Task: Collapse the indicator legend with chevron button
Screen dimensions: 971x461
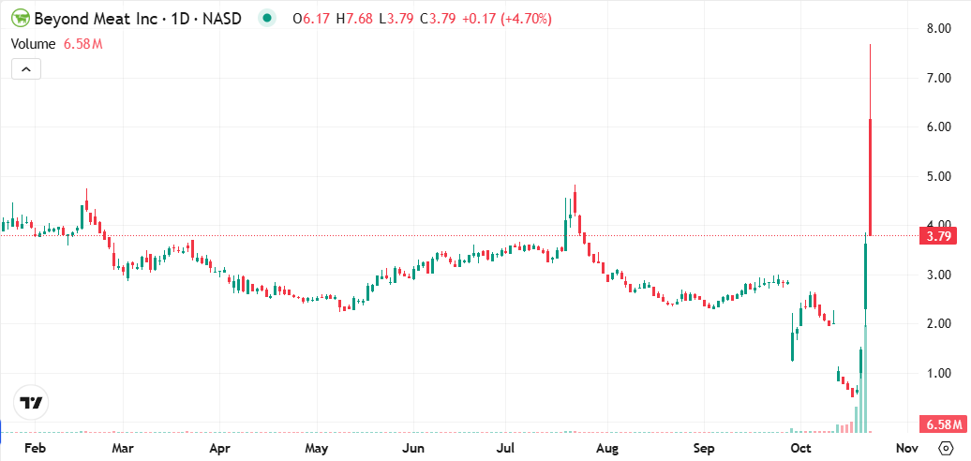Action: pyautogui.click(x=26, y=69)
